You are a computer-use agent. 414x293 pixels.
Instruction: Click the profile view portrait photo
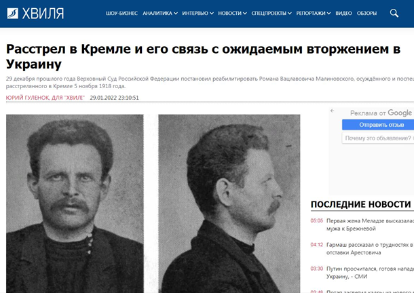pos(229,203)
